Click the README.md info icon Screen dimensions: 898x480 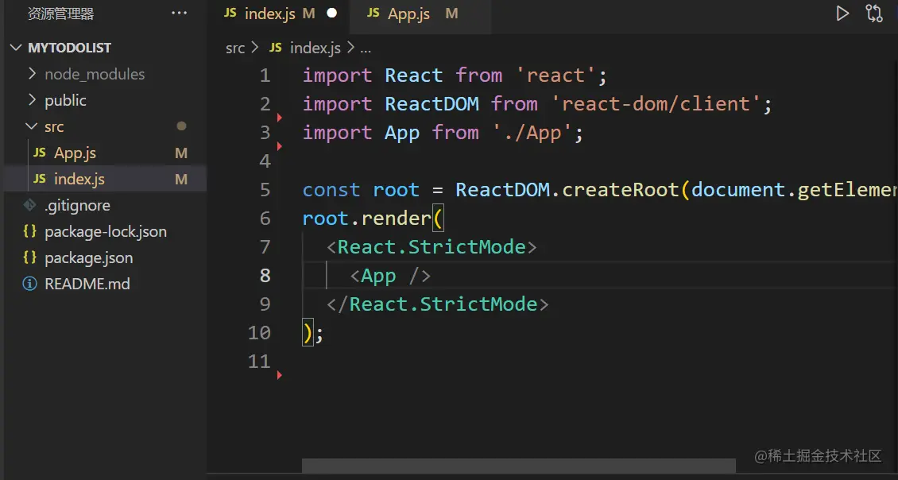(x=29, y=284)
